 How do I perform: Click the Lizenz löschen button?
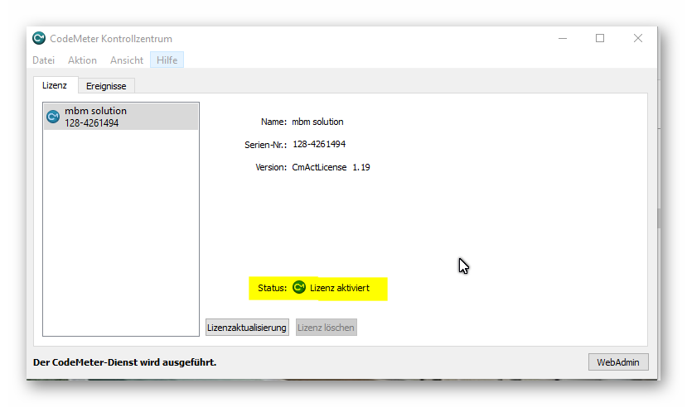click(326, 328)
